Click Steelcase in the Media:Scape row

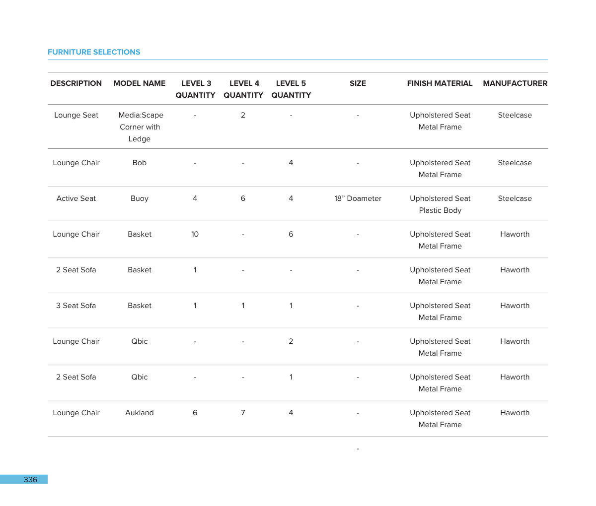click(515, 115)
